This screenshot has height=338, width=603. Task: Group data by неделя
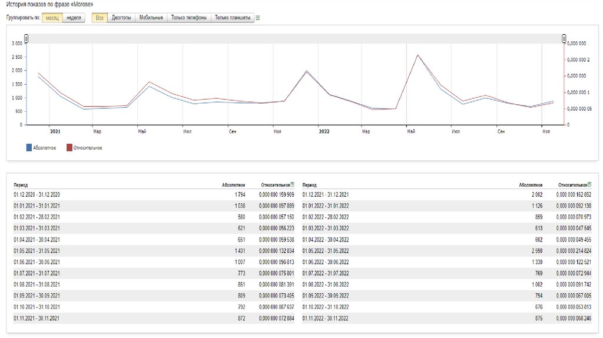click(74, 18)
